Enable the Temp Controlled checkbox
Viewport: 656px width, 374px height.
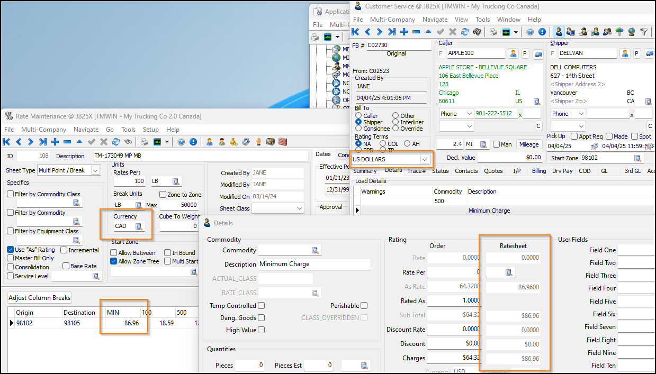coord(261,306)
